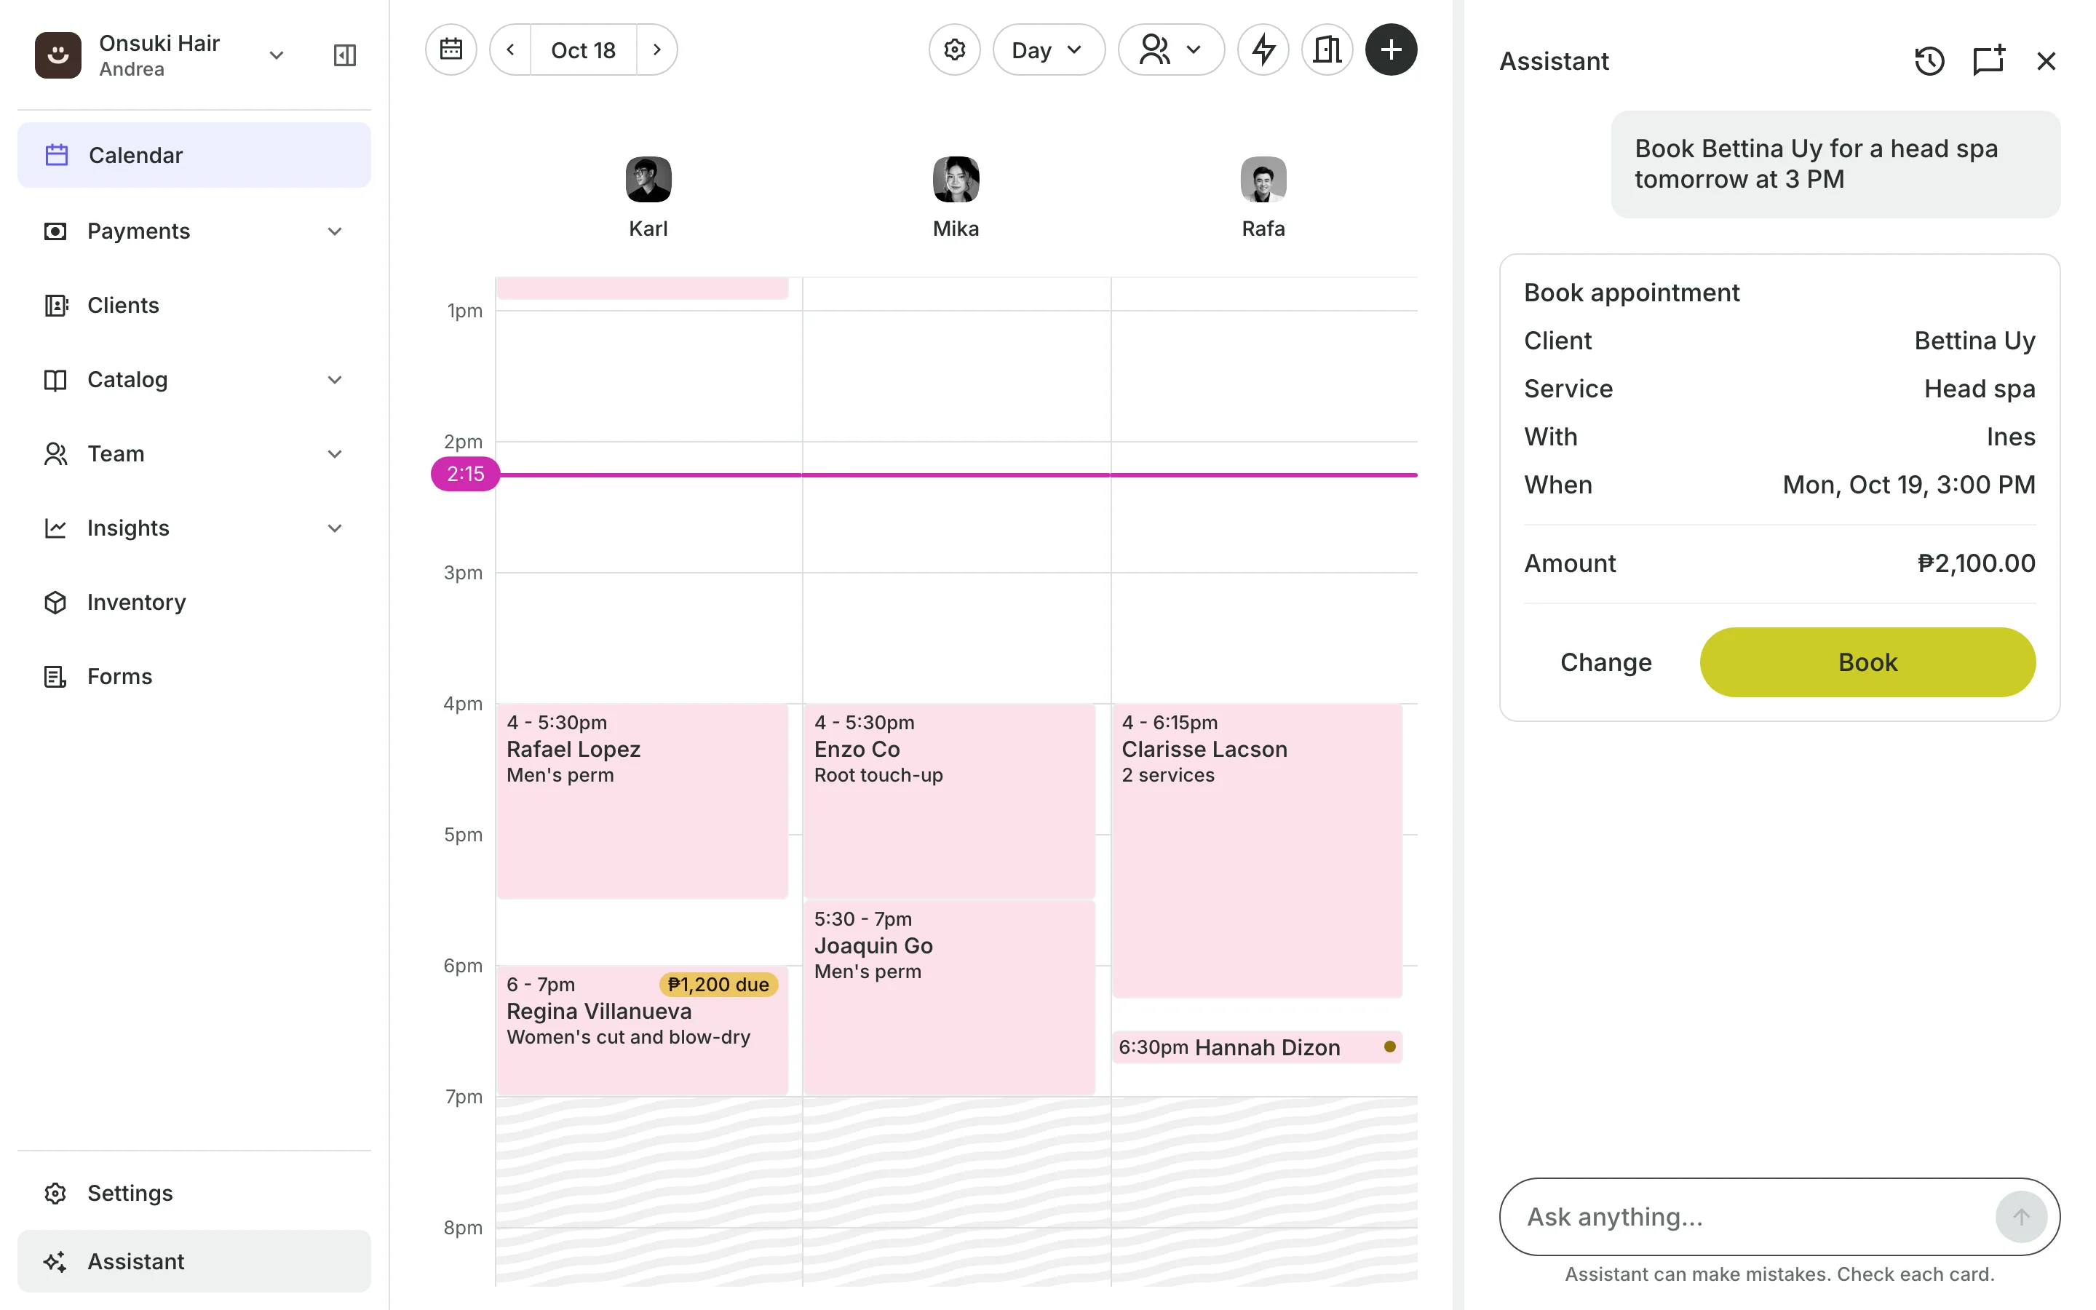Open Joaquin Go Men's perm appointment
This screenshot has height=1310, width=2096.
click(x=949, y=997)
